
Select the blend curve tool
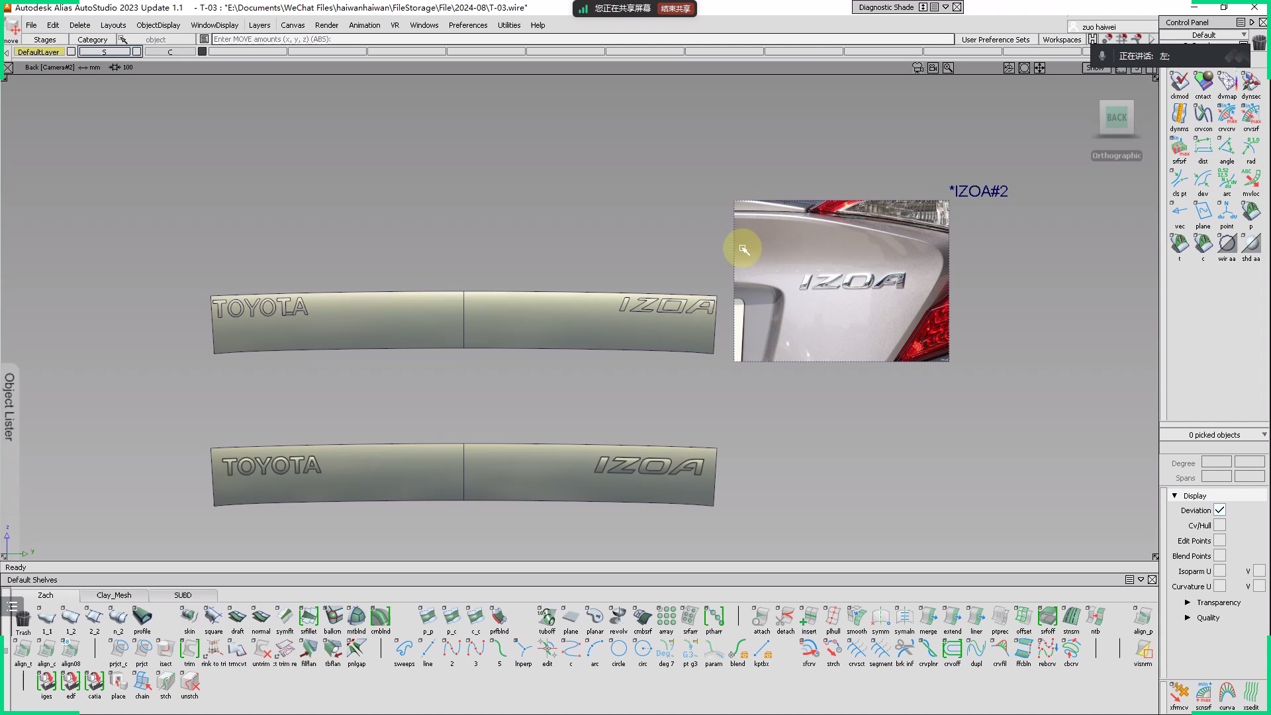[x=737, y=649]
